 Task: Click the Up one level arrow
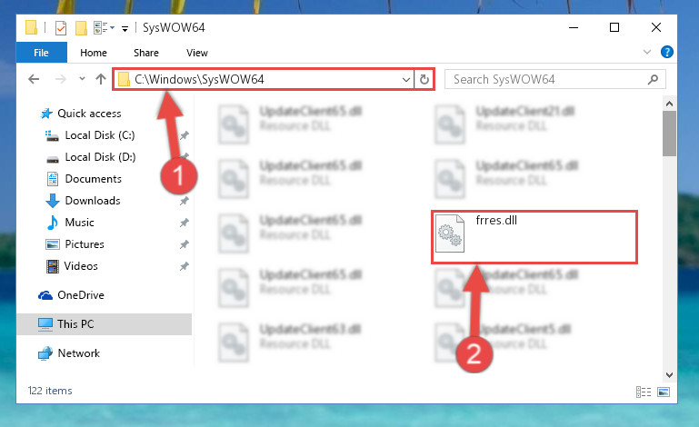coord(101,79)
